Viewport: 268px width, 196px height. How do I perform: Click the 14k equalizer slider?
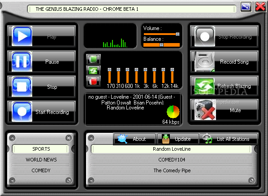[x=172, y=76]
